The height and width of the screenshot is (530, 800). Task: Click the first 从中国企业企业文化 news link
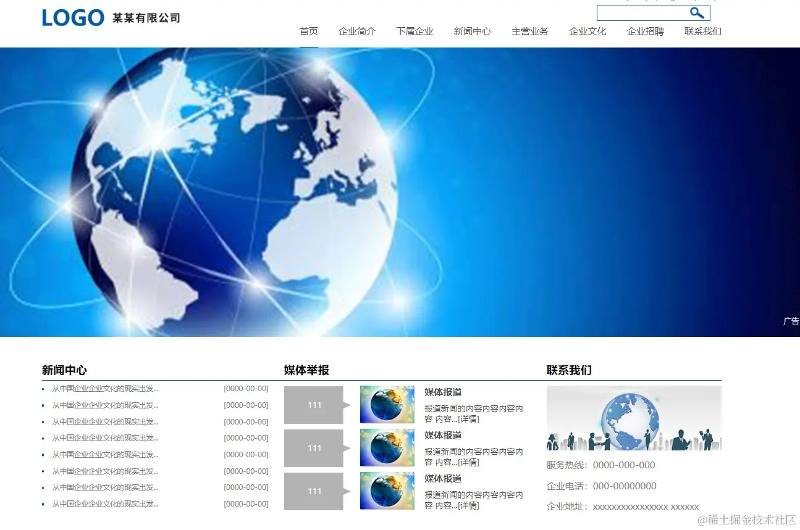(105, 388)
